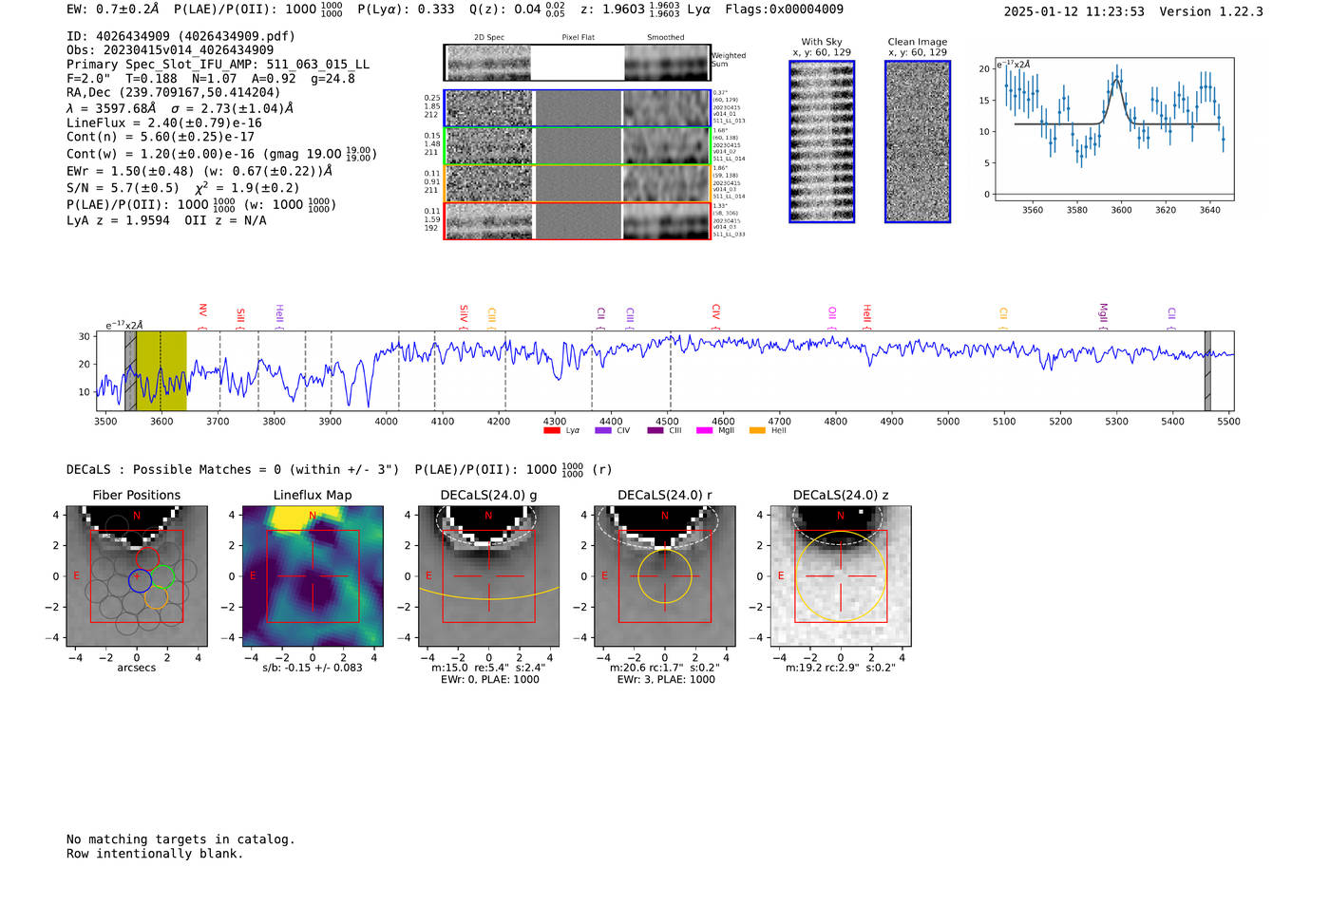Image resolution: width=1330 pixels, height=905 pixels.
Task: Click the blue fiber circle in Fiber Positions
Action: coord(140,581)
